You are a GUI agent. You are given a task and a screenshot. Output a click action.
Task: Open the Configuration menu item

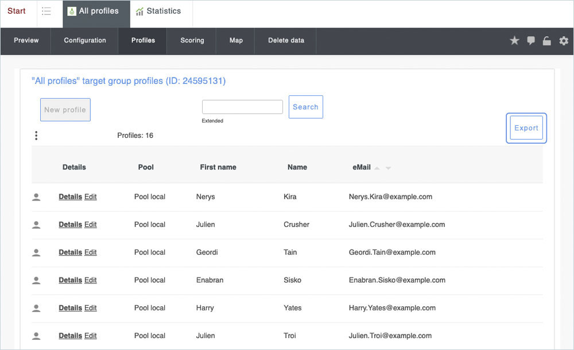pos(85,40)
